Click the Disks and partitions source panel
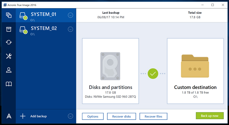Viewport: 229px width, 125px height. pyautogui.click(x=110, y=71)
